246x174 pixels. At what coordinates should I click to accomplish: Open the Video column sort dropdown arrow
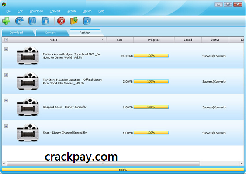click(102, 39)
